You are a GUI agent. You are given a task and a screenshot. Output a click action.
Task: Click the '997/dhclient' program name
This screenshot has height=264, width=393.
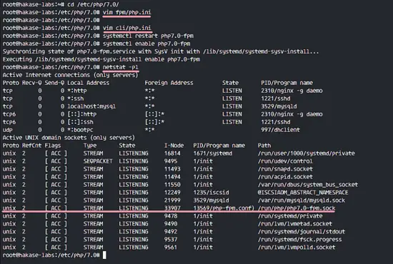[280, 130]
